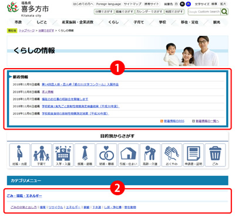The width and height of the screenshot is (235, 217).
Task: Open the 移住・定住 menu item
Action: coord(189,22)
